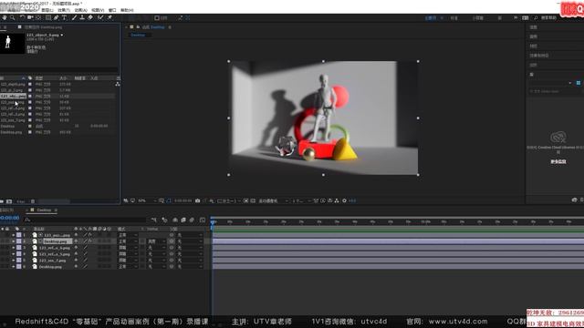Select the Roto Brush tool
This screenshot has height=328, width=584.
(100, 17)
